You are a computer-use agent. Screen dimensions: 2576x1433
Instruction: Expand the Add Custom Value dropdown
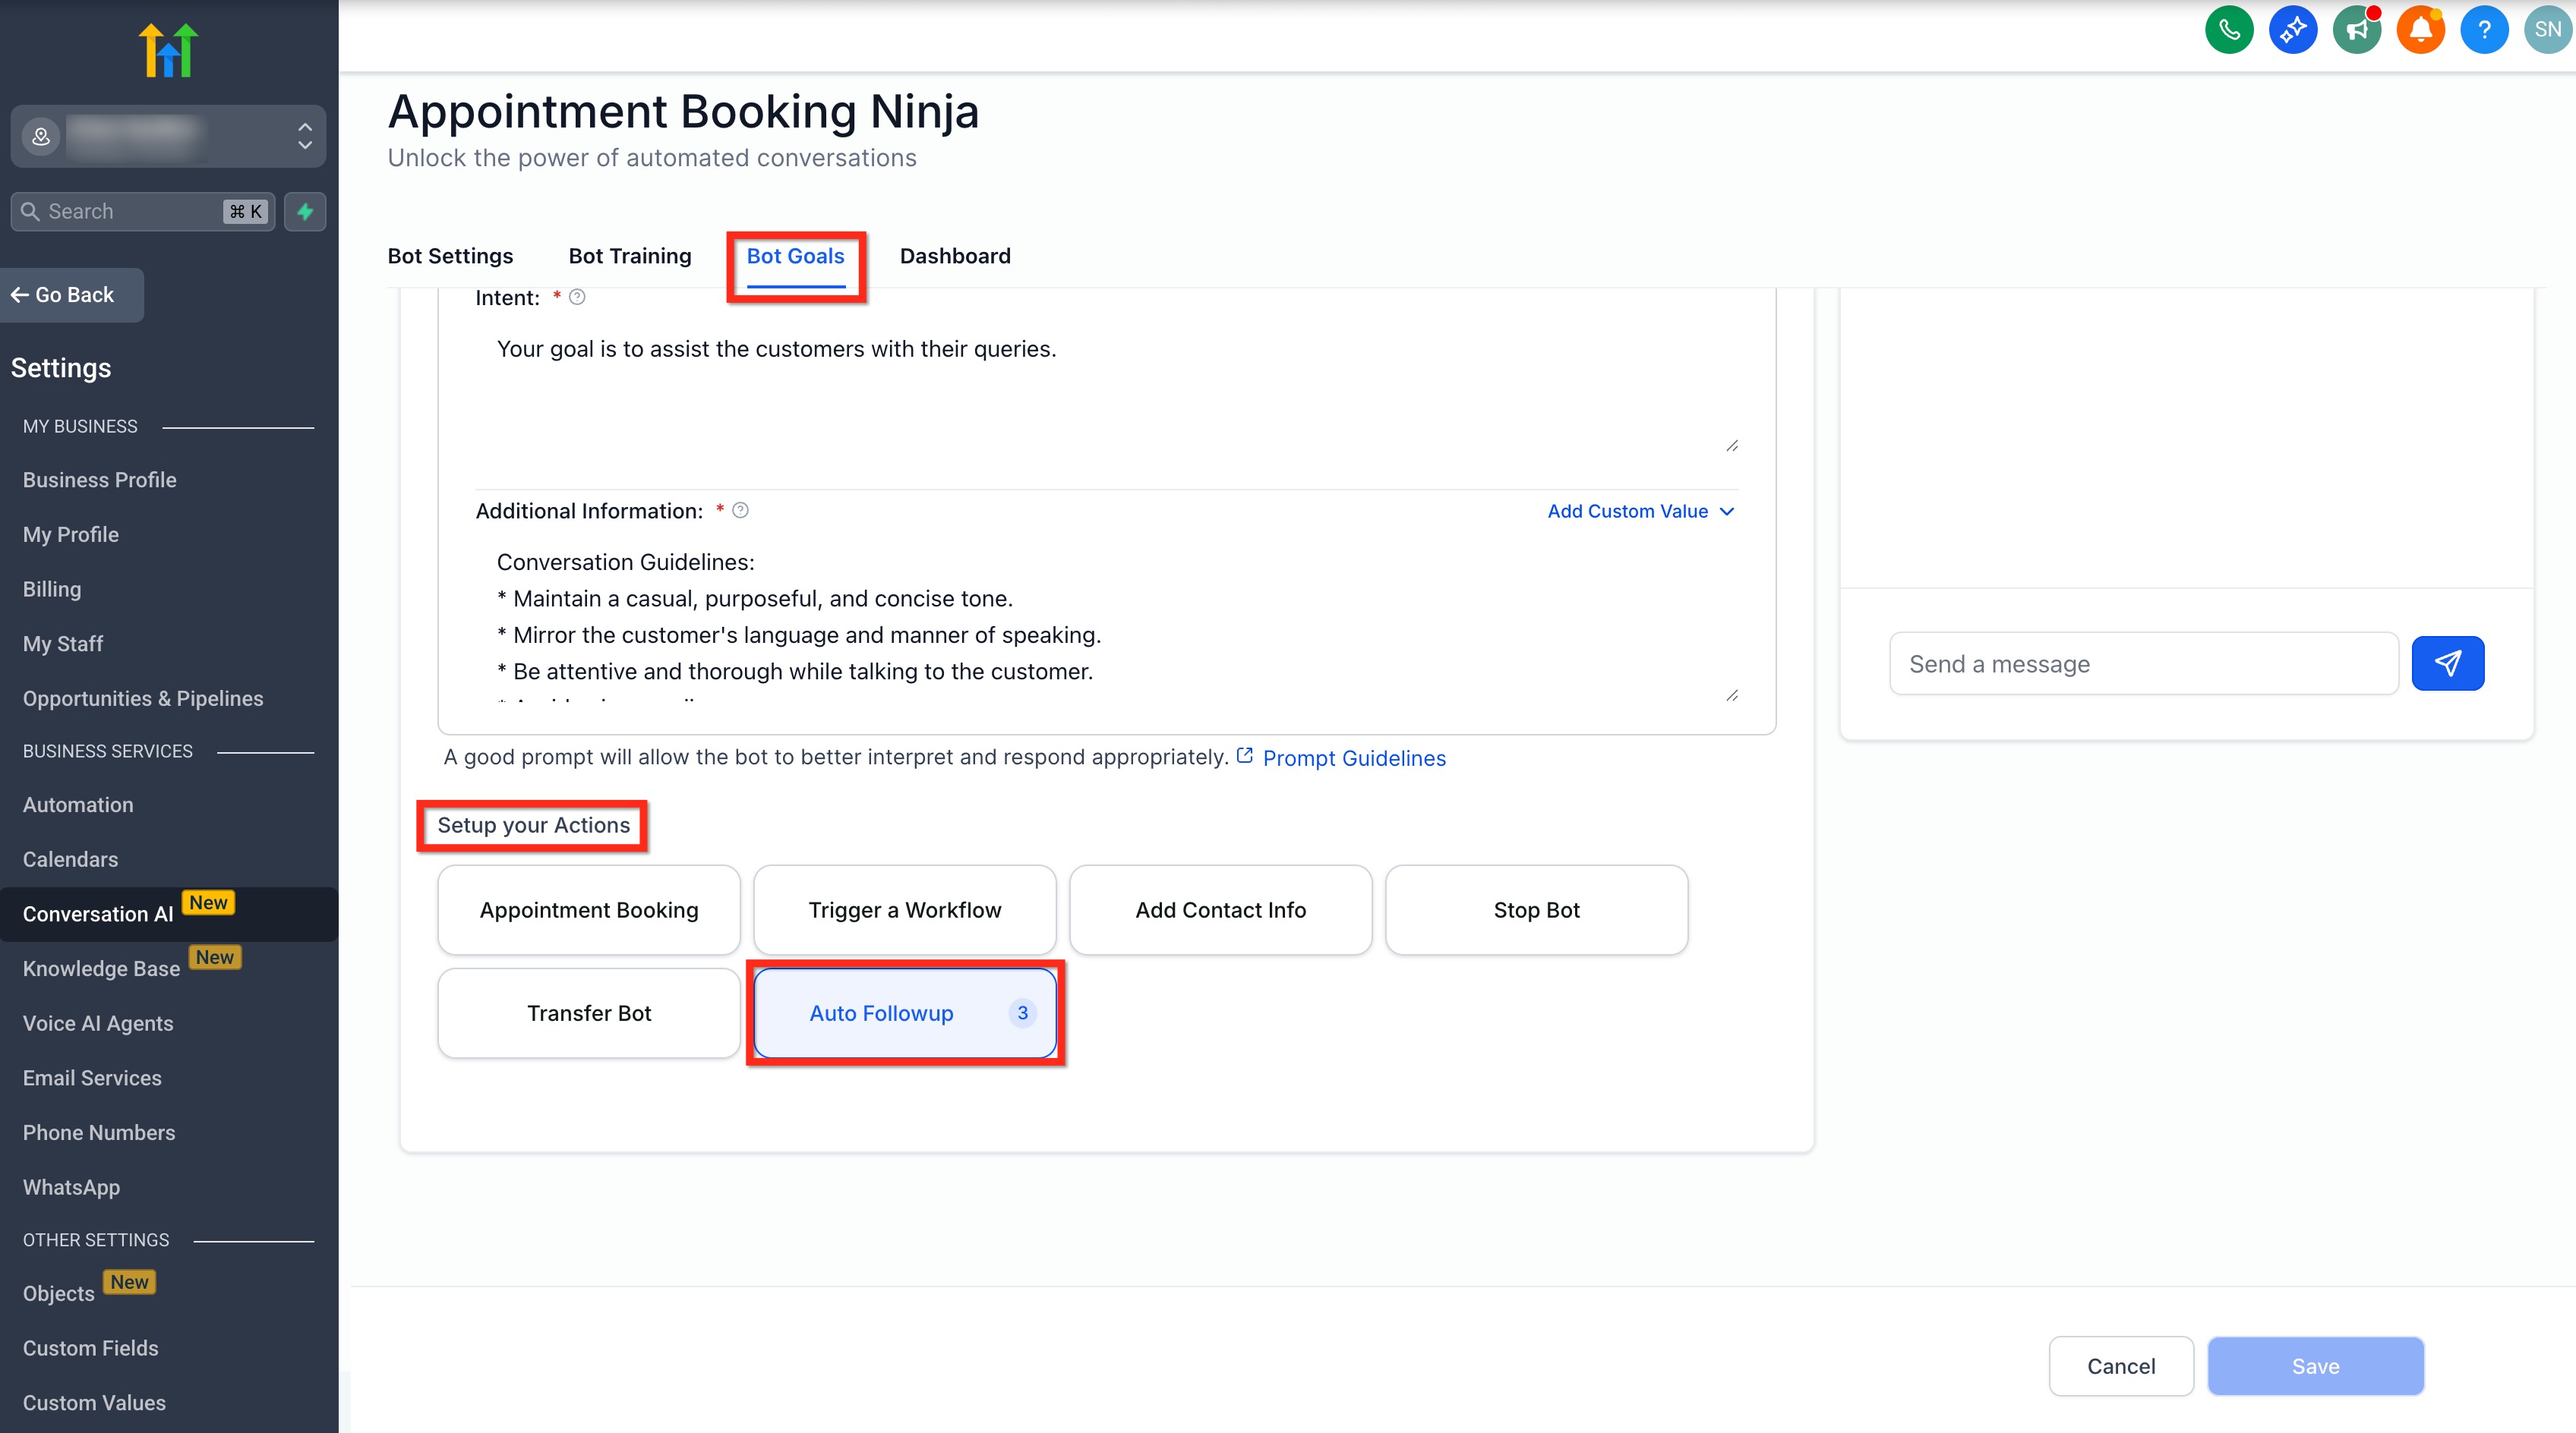[1640, 511]
